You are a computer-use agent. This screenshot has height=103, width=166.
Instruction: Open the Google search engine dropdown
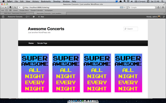coord(129,7)
